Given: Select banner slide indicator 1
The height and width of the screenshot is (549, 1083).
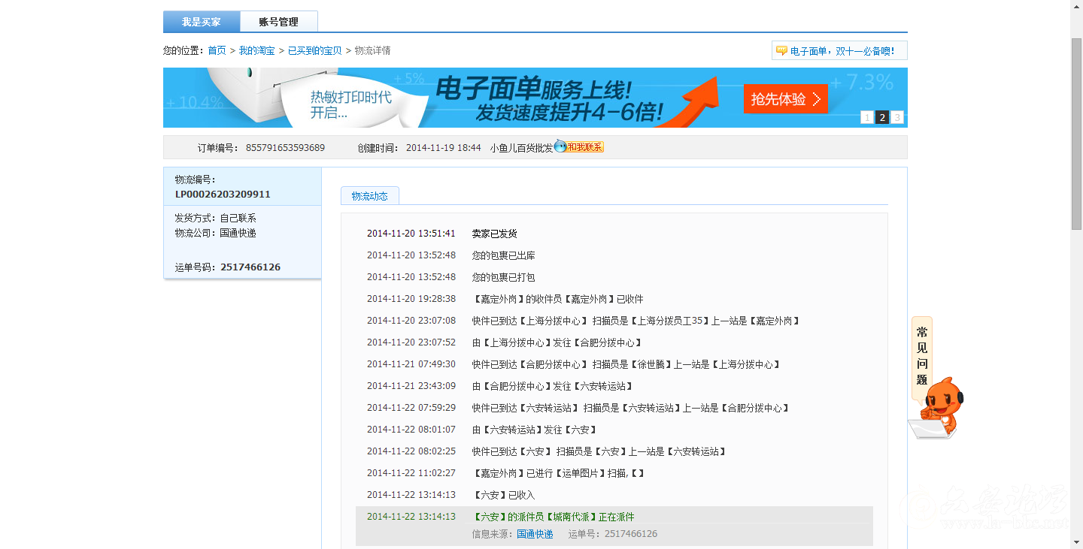Looking at the screenshot, I should (866, 117).
